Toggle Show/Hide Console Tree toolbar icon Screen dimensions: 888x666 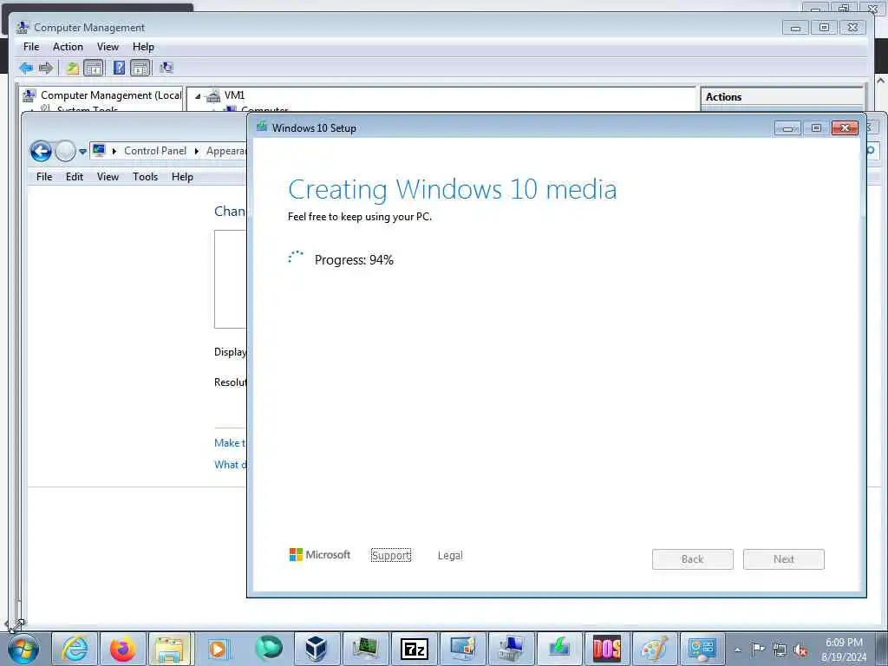[94, 68]
